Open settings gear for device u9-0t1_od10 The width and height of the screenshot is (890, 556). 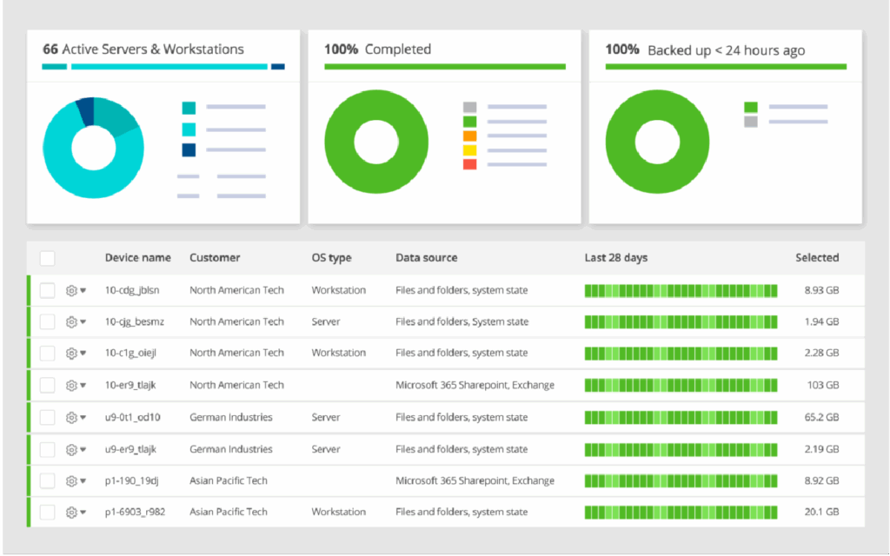(x=72, y=417)
